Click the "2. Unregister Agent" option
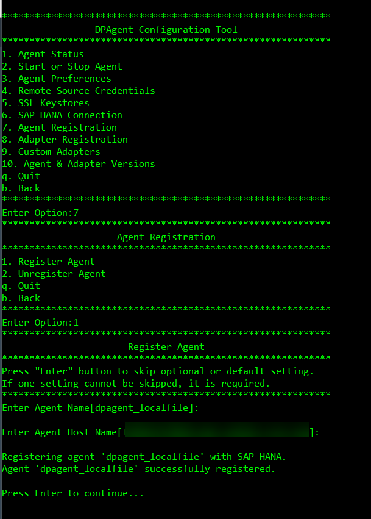 (x=54, y=274)
